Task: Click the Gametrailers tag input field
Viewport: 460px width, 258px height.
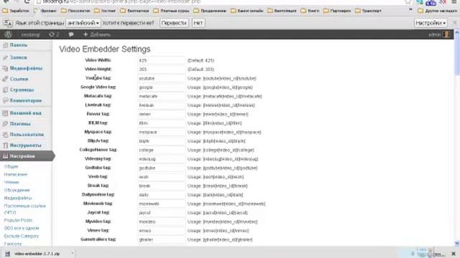Action: pyautogui.click(x=161, y=239)
